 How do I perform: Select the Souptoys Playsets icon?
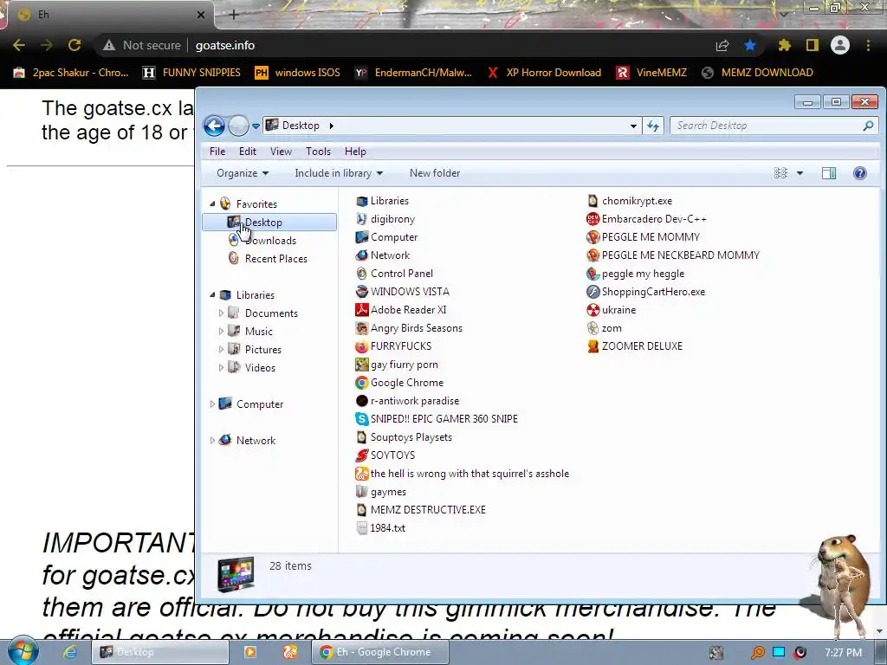(x=361, y=437)
